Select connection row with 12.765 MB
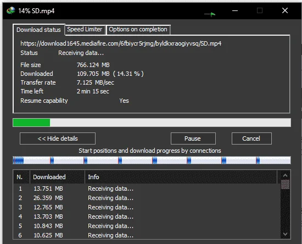Image resolution: width=302 pixels, height=244 pixels. click(x=147, y=207)
